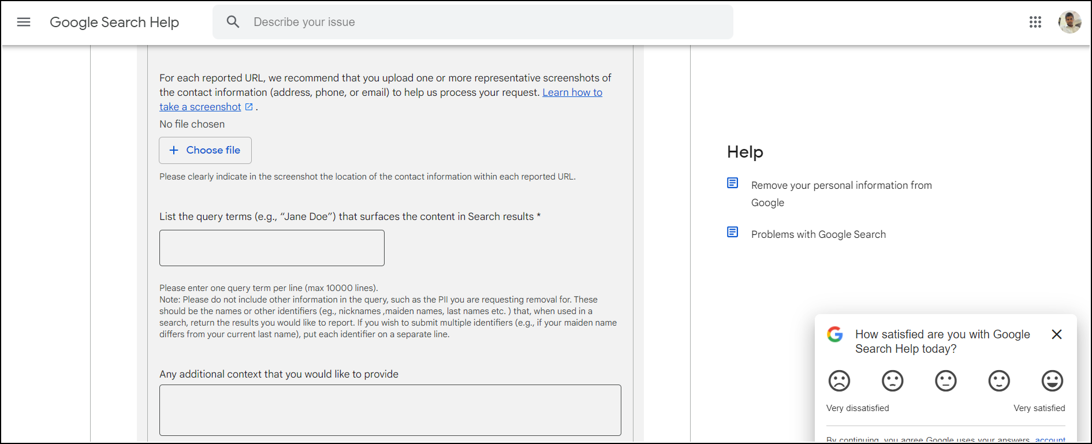This screenshot has height=444, width=1092.
Task: Select the somewhat dissatisfied face
Action: coord(893,381)
